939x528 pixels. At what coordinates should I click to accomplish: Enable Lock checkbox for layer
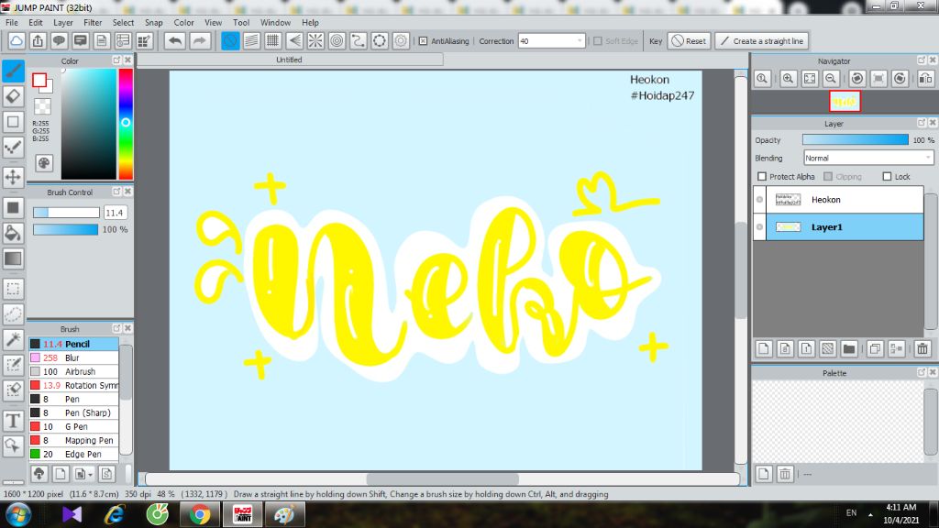click(x=887, y=177)
